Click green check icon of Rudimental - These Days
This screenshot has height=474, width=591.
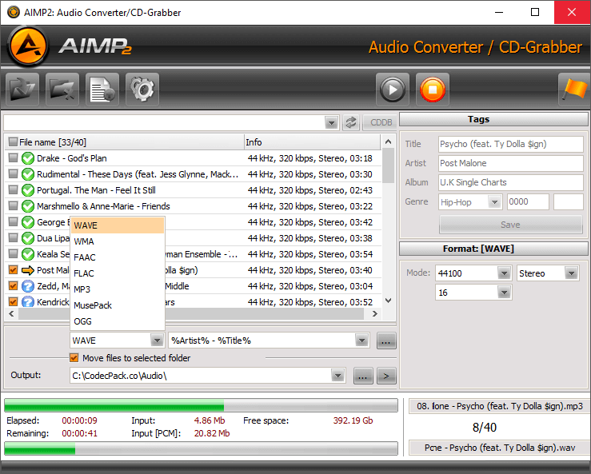(x=28, y=174)
